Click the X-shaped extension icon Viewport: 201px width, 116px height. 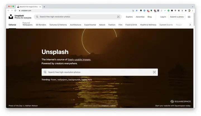[x=182, y=11]
